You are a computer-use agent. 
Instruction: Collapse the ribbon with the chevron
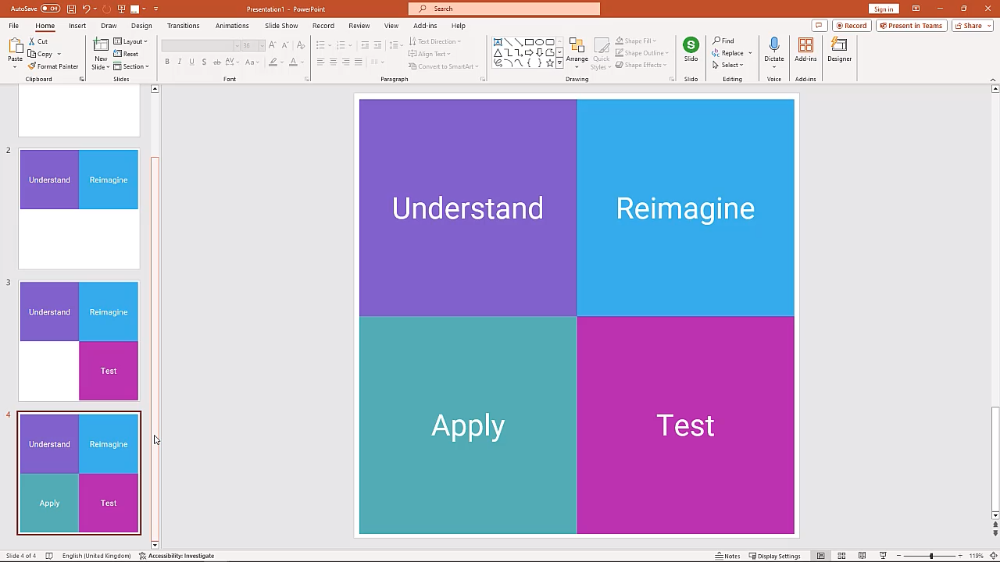993,79
